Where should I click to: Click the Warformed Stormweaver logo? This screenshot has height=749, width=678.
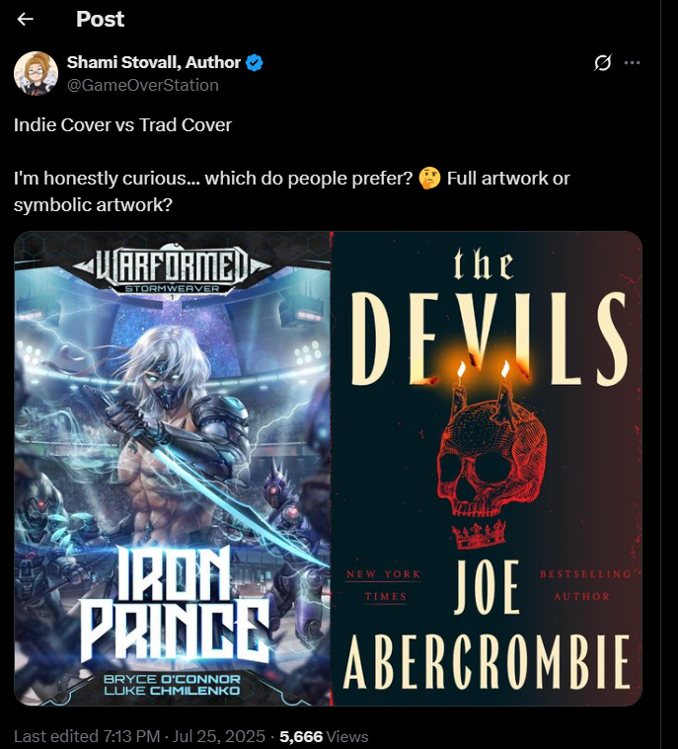pyautogui.click(x=172, y=270)
